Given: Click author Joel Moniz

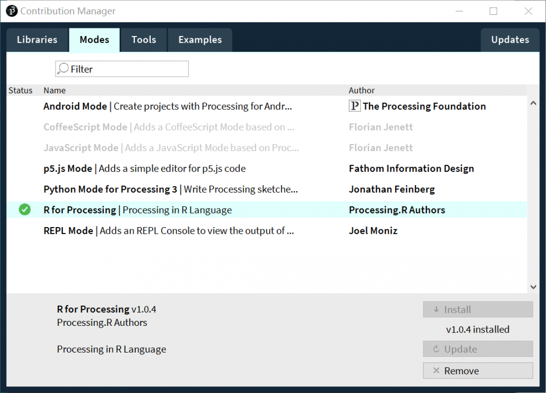Looking at the screenshot, I should [373, 230].
